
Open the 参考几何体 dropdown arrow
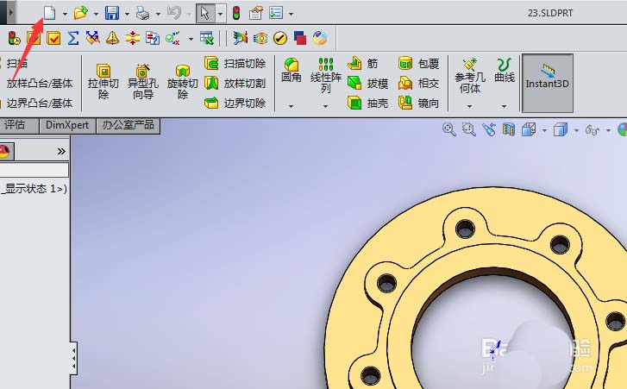470,107
